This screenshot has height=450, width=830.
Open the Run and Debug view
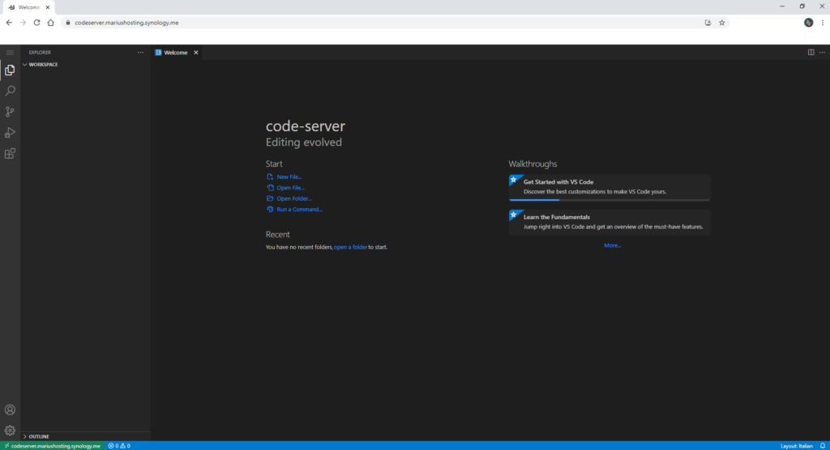(x=10, y=133)
